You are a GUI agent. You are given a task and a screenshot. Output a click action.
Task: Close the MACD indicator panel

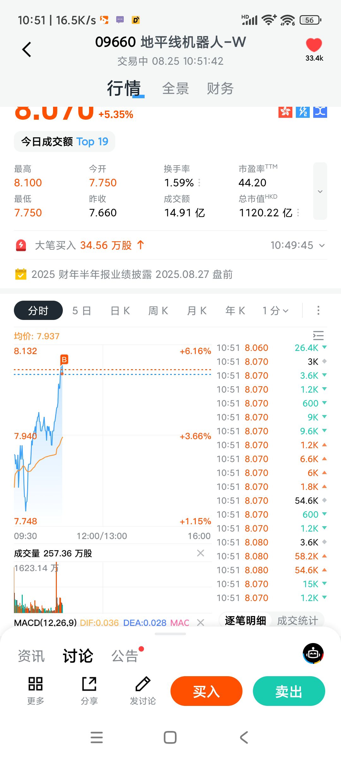[x=200, y=623]
